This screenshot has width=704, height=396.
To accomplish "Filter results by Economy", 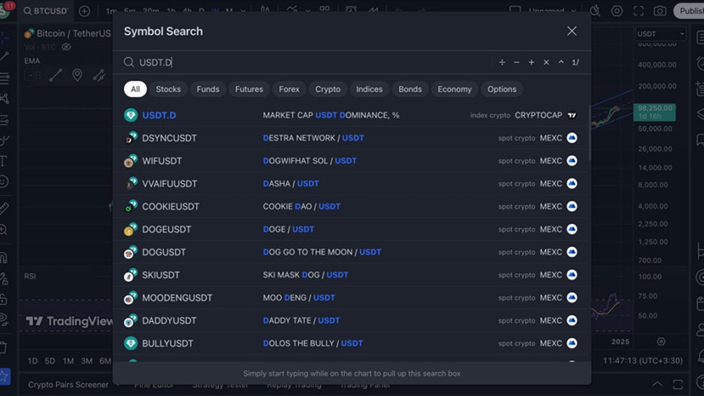I will pyautogui.click(x=454, y=89).
